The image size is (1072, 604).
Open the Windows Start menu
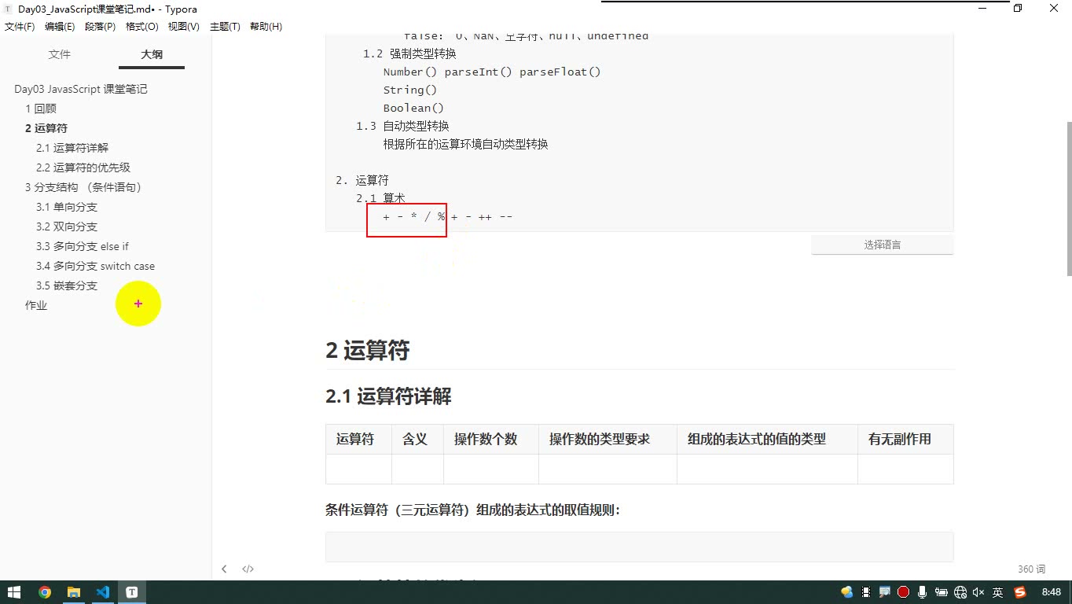[14, 592]
